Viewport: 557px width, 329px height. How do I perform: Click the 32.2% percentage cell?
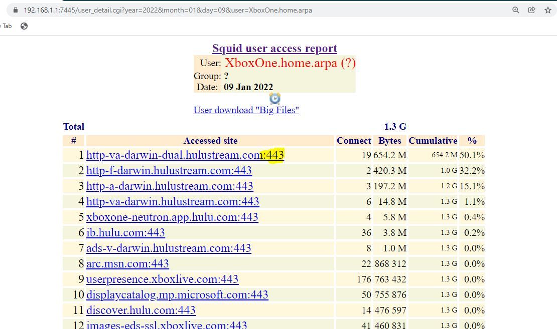click(x=472, y=171)
